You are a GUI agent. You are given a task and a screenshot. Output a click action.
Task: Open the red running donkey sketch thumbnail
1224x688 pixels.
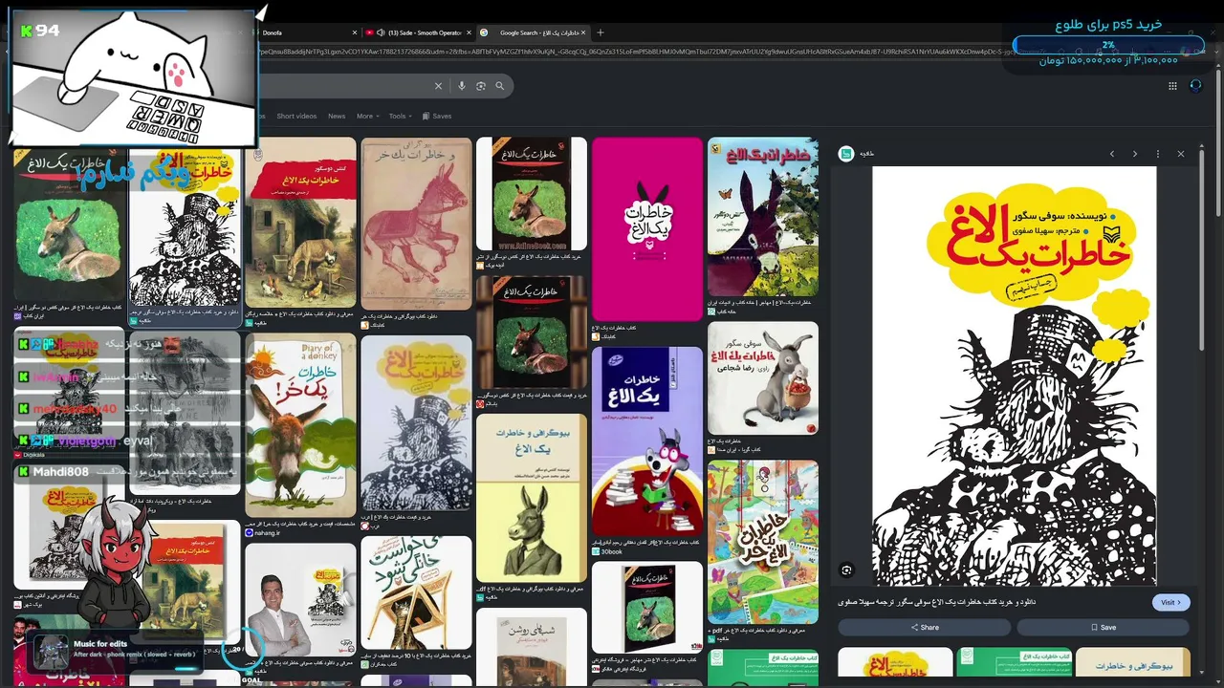point(416,224)
